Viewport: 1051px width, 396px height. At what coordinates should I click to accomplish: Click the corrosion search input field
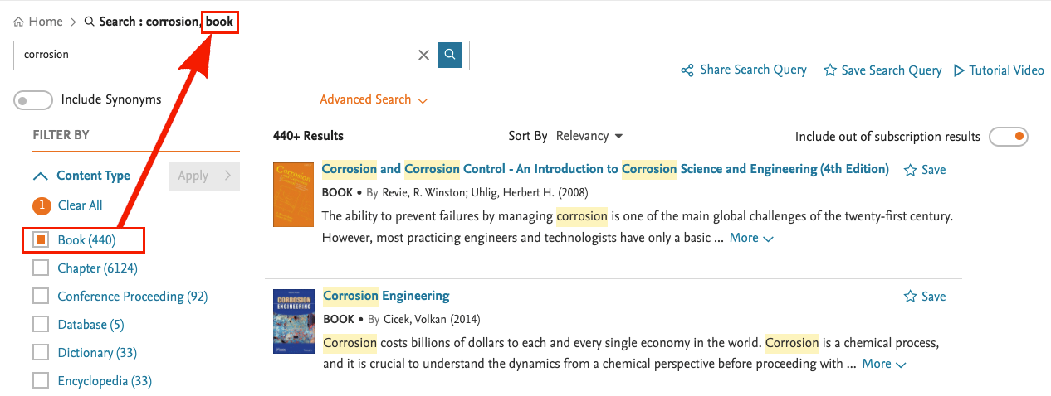(x=216, y=55)
